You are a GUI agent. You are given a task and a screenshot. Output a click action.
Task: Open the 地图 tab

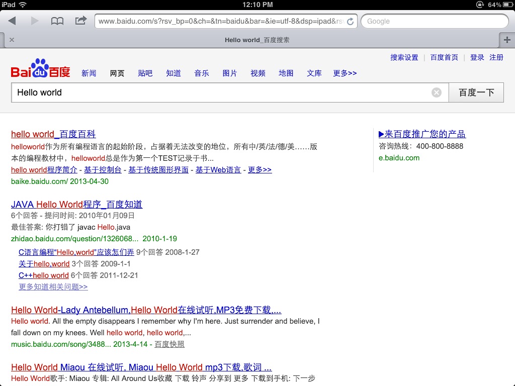[x=286, y=73]
